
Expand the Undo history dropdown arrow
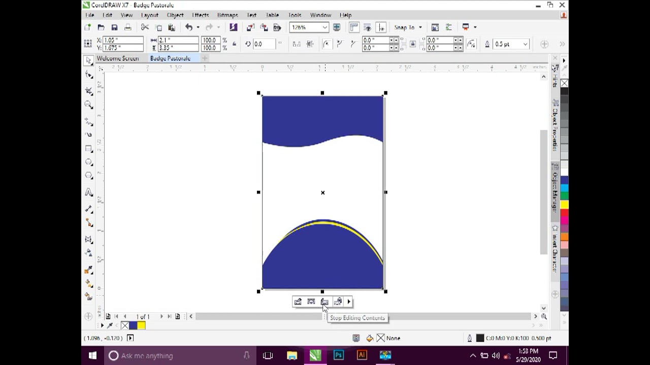coord(198,27)
